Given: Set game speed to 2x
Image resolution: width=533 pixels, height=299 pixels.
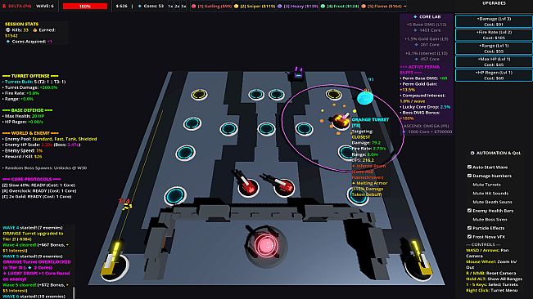Looking at the screenshot, I should click(177, 6).
